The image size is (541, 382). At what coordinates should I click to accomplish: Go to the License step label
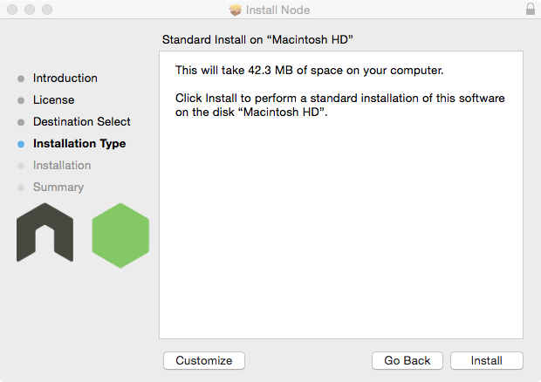point(53,100)
